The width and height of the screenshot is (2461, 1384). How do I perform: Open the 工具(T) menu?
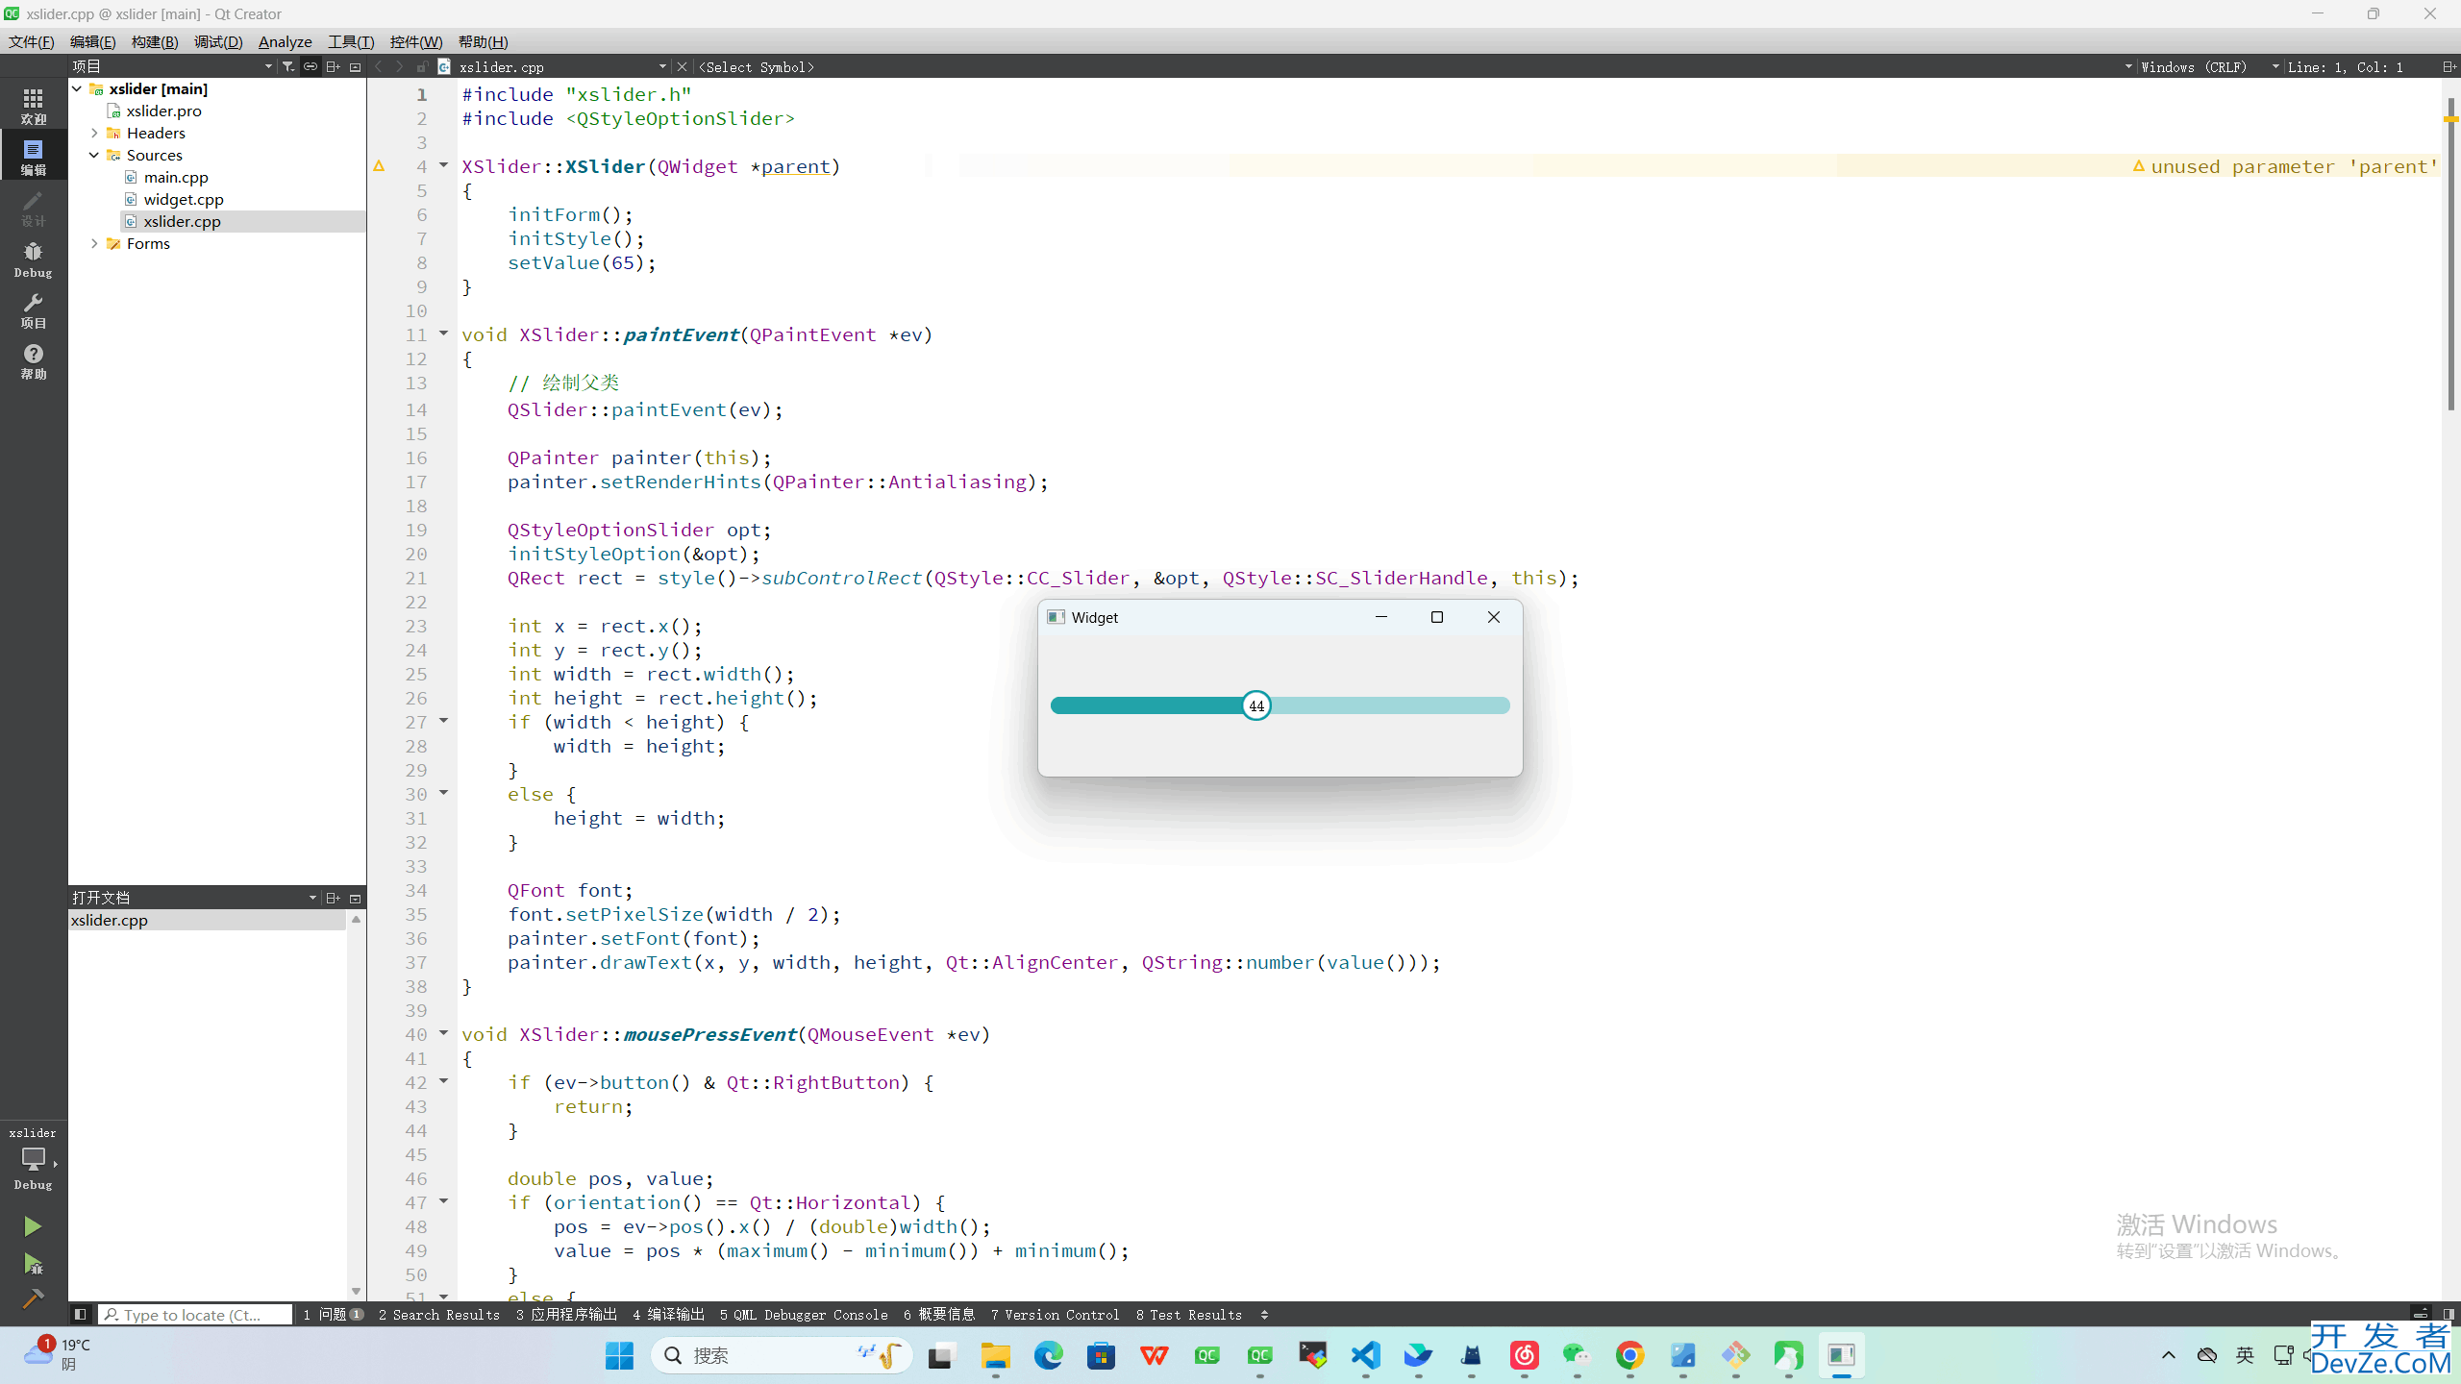(x=351, y=41)
